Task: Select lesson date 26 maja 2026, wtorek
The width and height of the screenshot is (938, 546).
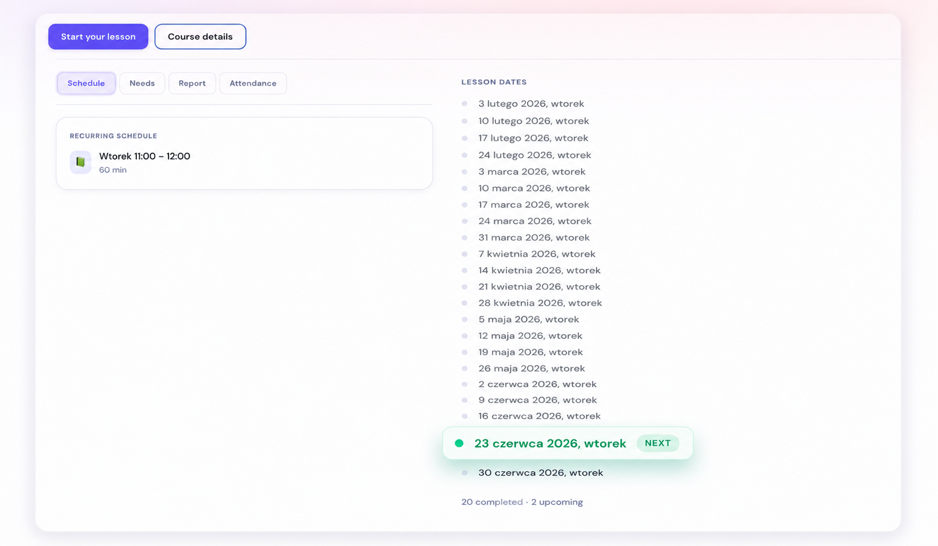Action: 532,369
